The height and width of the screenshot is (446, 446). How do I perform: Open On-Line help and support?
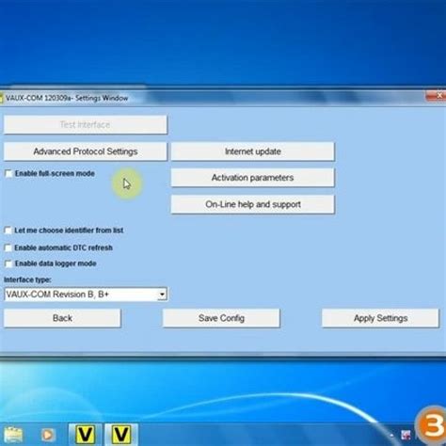click(252, 204)
